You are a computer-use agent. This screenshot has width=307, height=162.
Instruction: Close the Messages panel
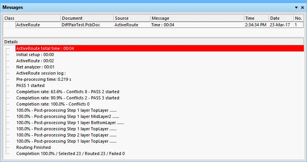coord(302,7)
